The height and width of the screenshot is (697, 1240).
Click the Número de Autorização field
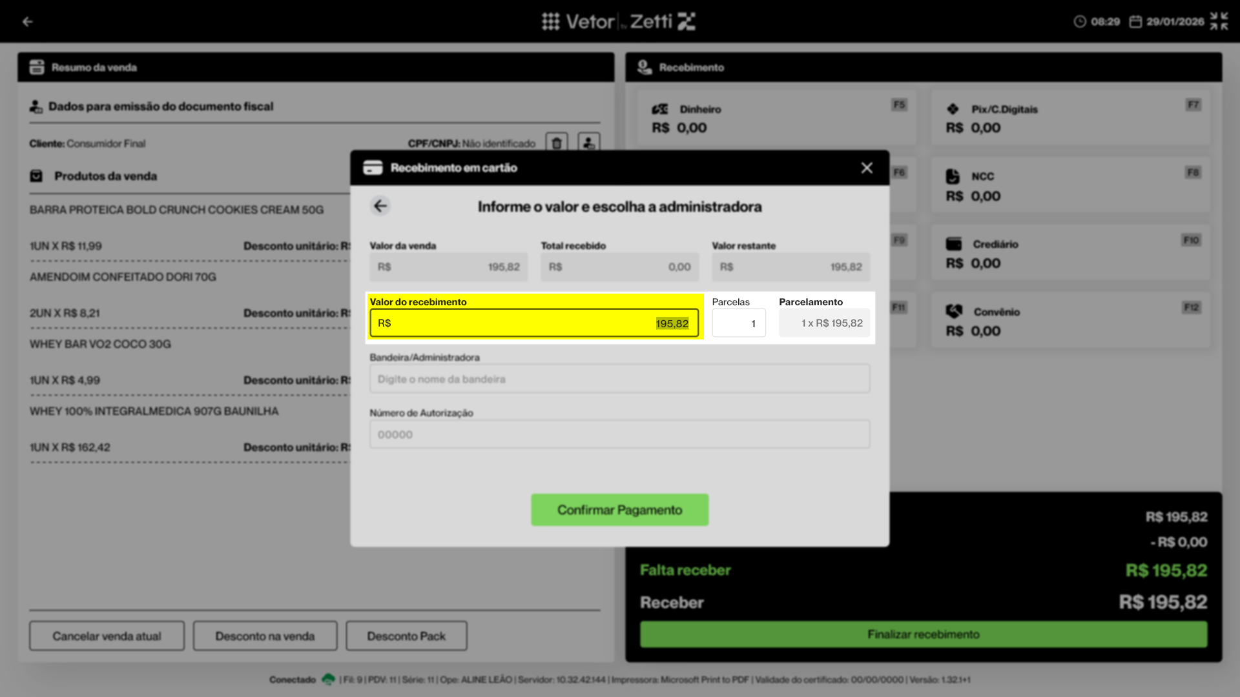(x=619, y=434)
